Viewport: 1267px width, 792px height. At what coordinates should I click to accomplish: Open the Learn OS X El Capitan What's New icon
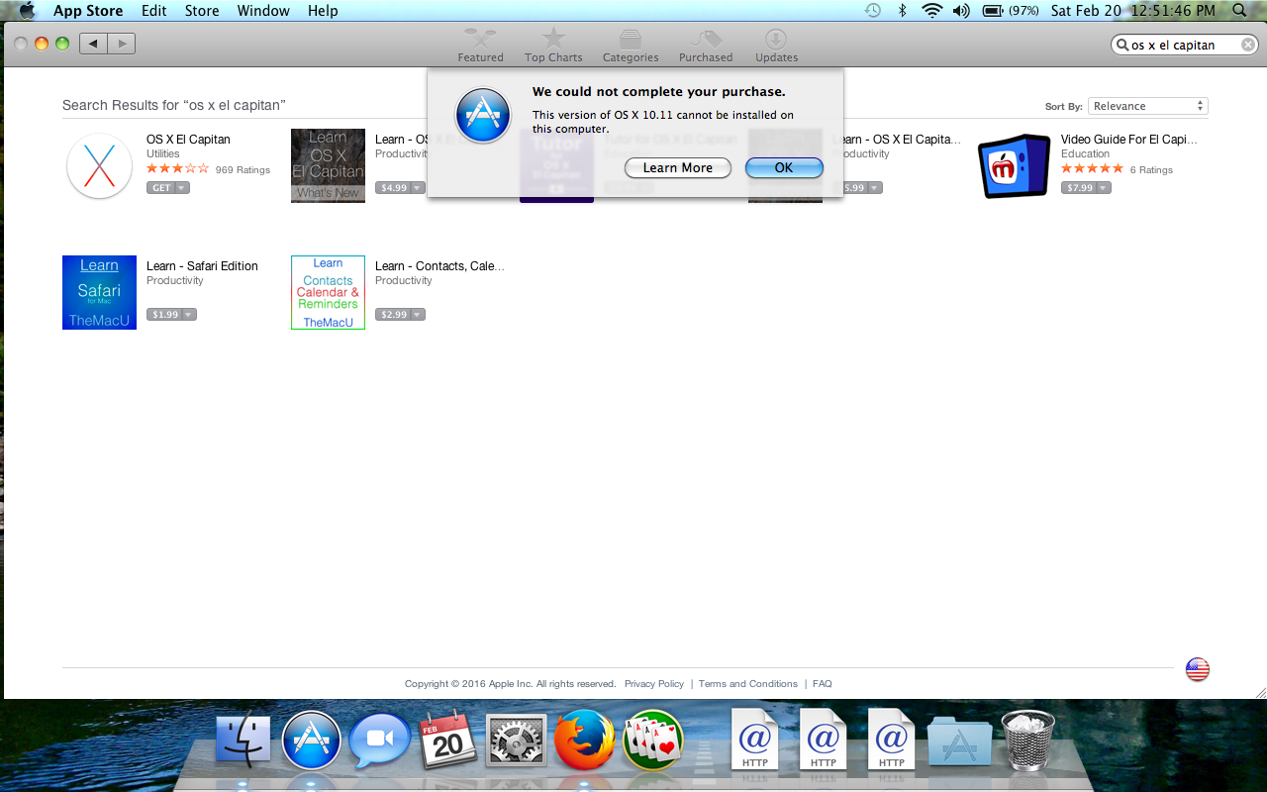click(328, 165)
